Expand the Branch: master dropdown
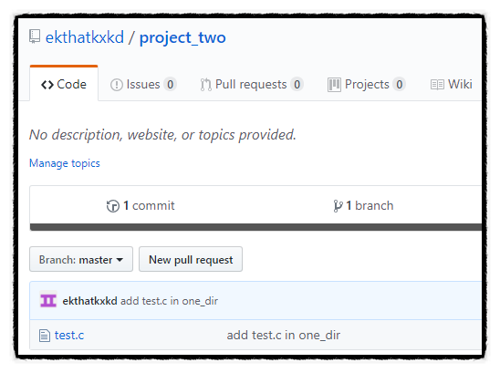This screenshot has height=373, width=500. 81,259
